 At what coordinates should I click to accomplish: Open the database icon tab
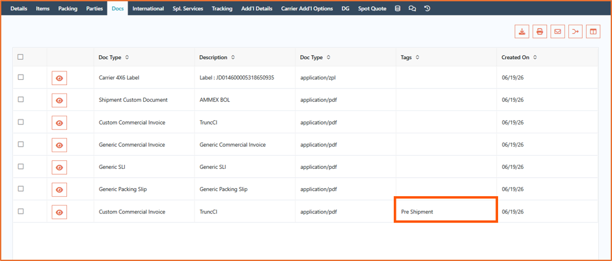click(398, 8)
